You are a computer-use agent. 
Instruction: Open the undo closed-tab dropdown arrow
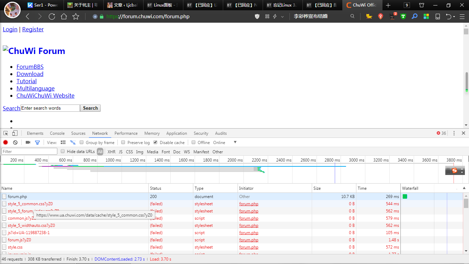coord(454,16)
